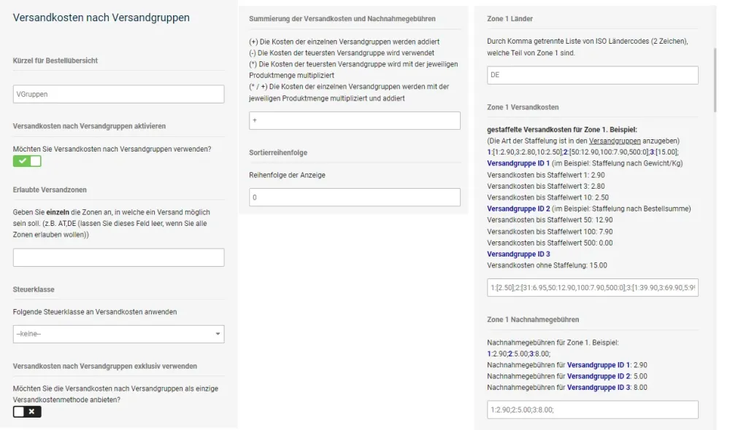Toggle off Versandkosten nach Versandgruppen activation switch
Image resolution: width=730 pixels, height=430 pixels.
pos(27,161)
